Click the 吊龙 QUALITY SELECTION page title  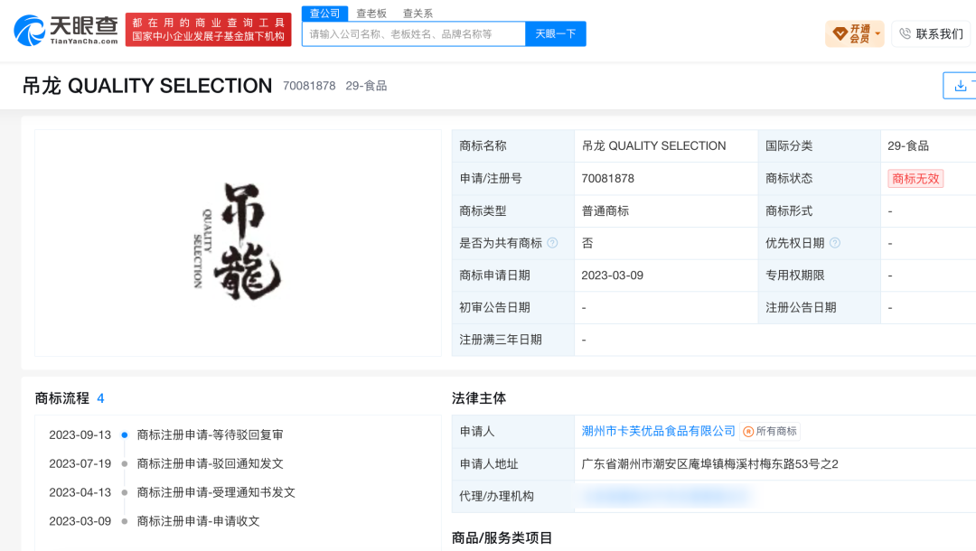pos(147,86)
